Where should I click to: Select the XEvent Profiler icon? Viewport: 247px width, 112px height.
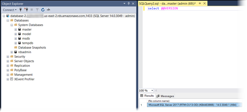[x=12, y=79]
